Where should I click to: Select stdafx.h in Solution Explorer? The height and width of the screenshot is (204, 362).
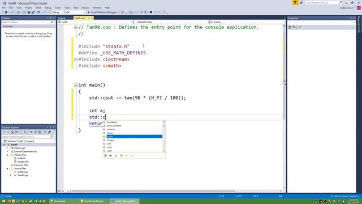point(21,159)
